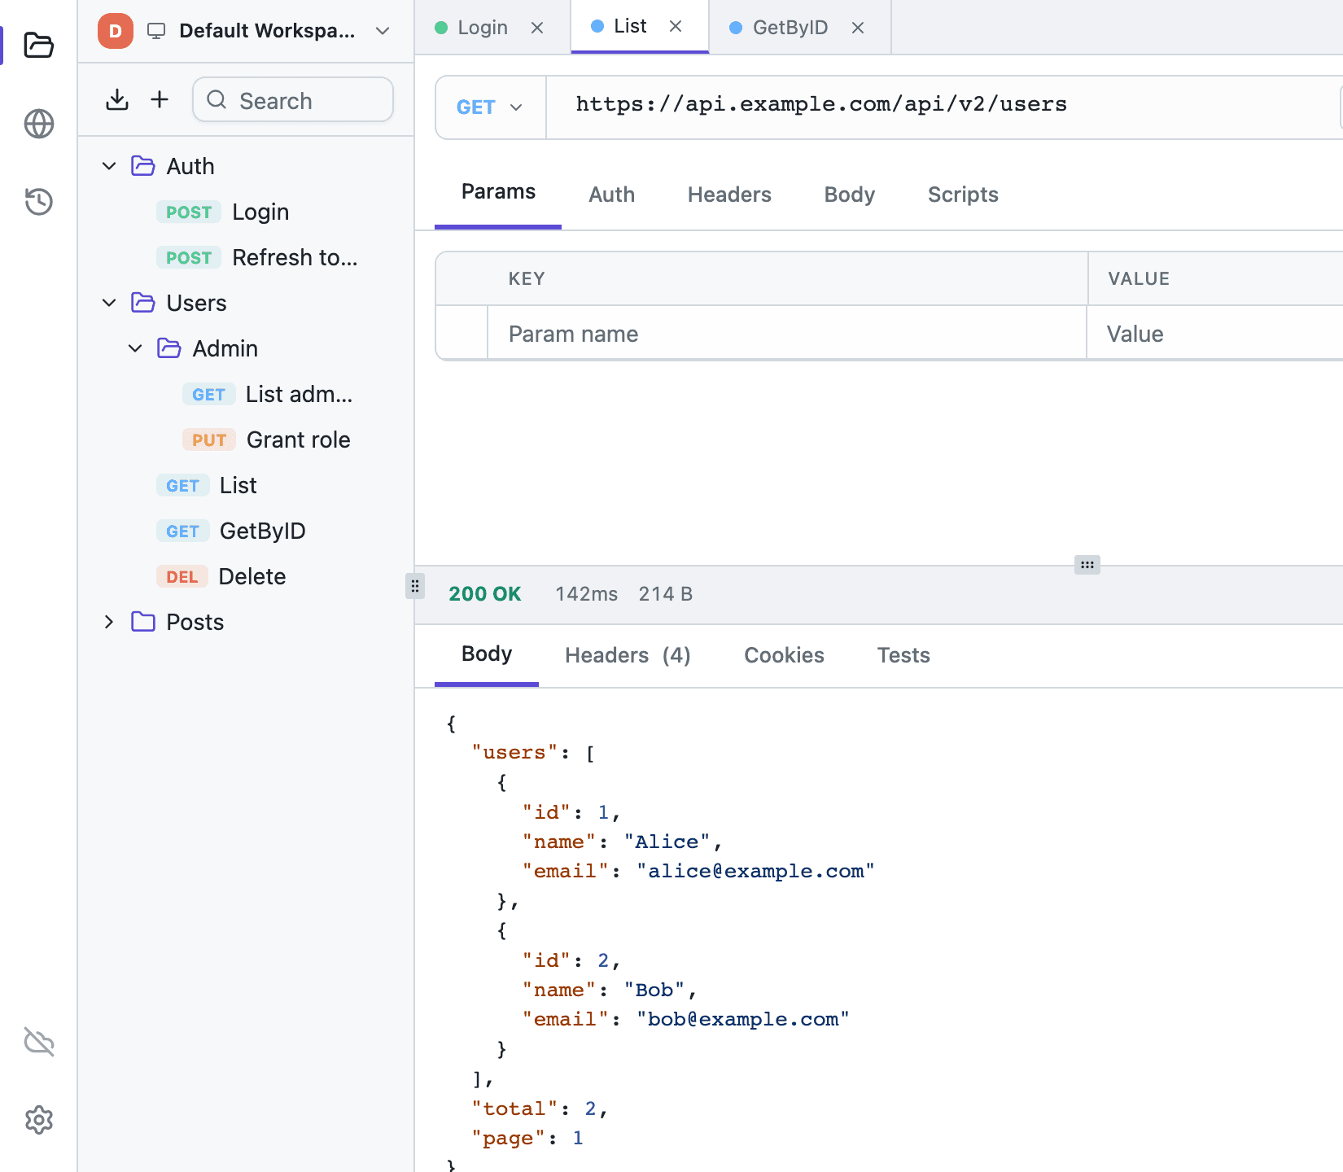Open the DEL Delete request

coord(246,576)
